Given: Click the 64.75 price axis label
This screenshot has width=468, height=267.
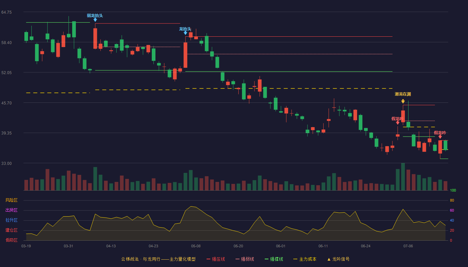Looking at the screenshot, I should click(6, 12).
